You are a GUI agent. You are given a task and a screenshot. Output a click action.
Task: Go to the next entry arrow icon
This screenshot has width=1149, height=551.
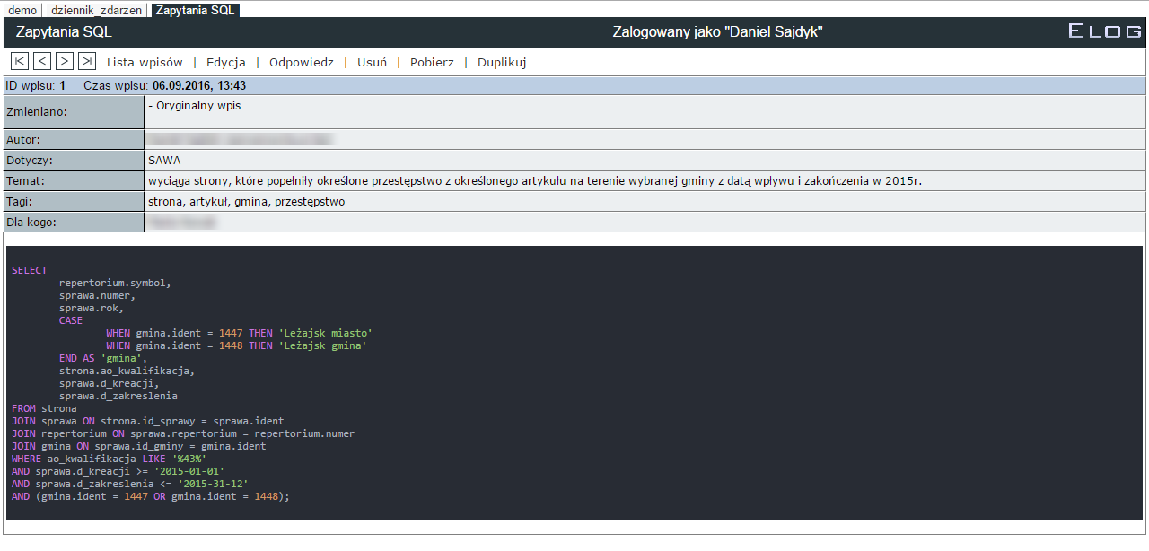(65, 61)
